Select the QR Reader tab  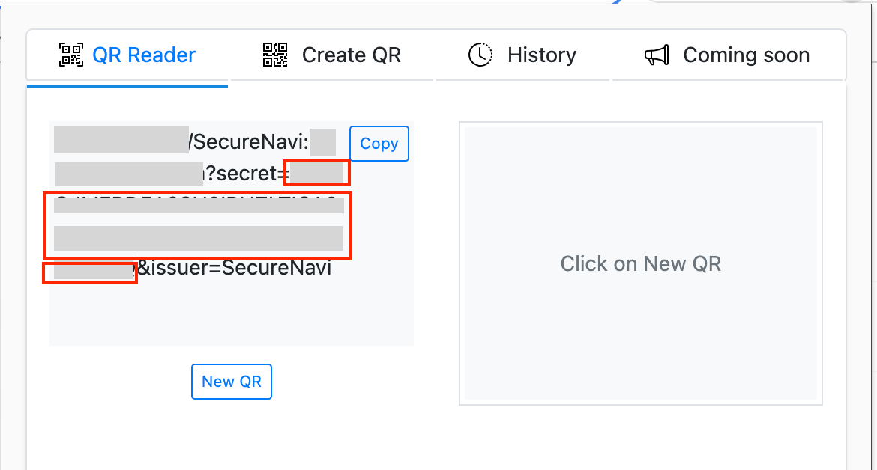[127, 54]
